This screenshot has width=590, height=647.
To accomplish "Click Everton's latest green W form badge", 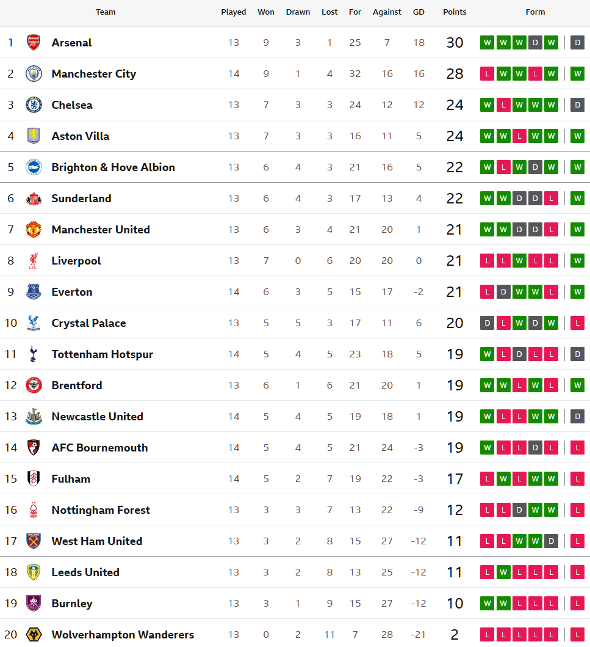I will (x=577, y=292).
